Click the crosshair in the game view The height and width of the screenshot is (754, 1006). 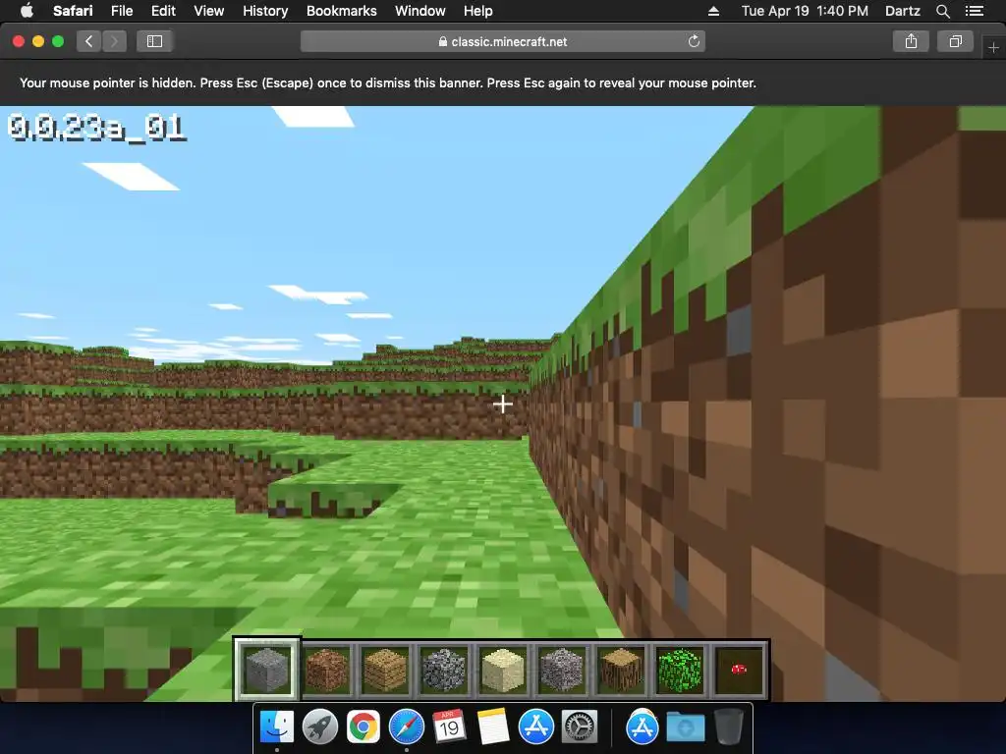(502, 404)
